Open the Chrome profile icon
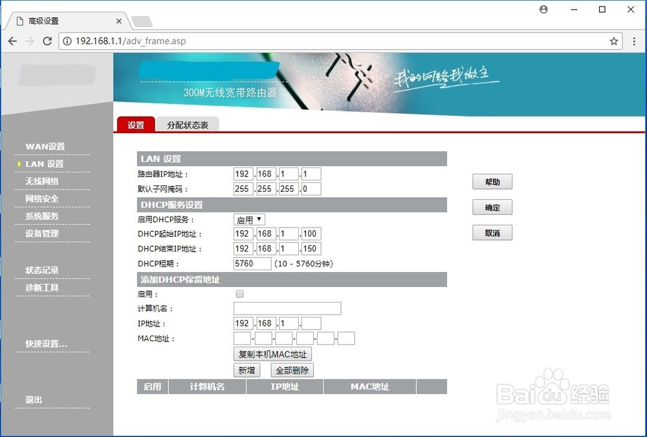647x437 pixels. pyautogui.click(x=543, y=9)
